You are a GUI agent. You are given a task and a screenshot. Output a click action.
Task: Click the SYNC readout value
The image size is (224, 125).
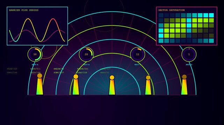click(x=59, y=73)
